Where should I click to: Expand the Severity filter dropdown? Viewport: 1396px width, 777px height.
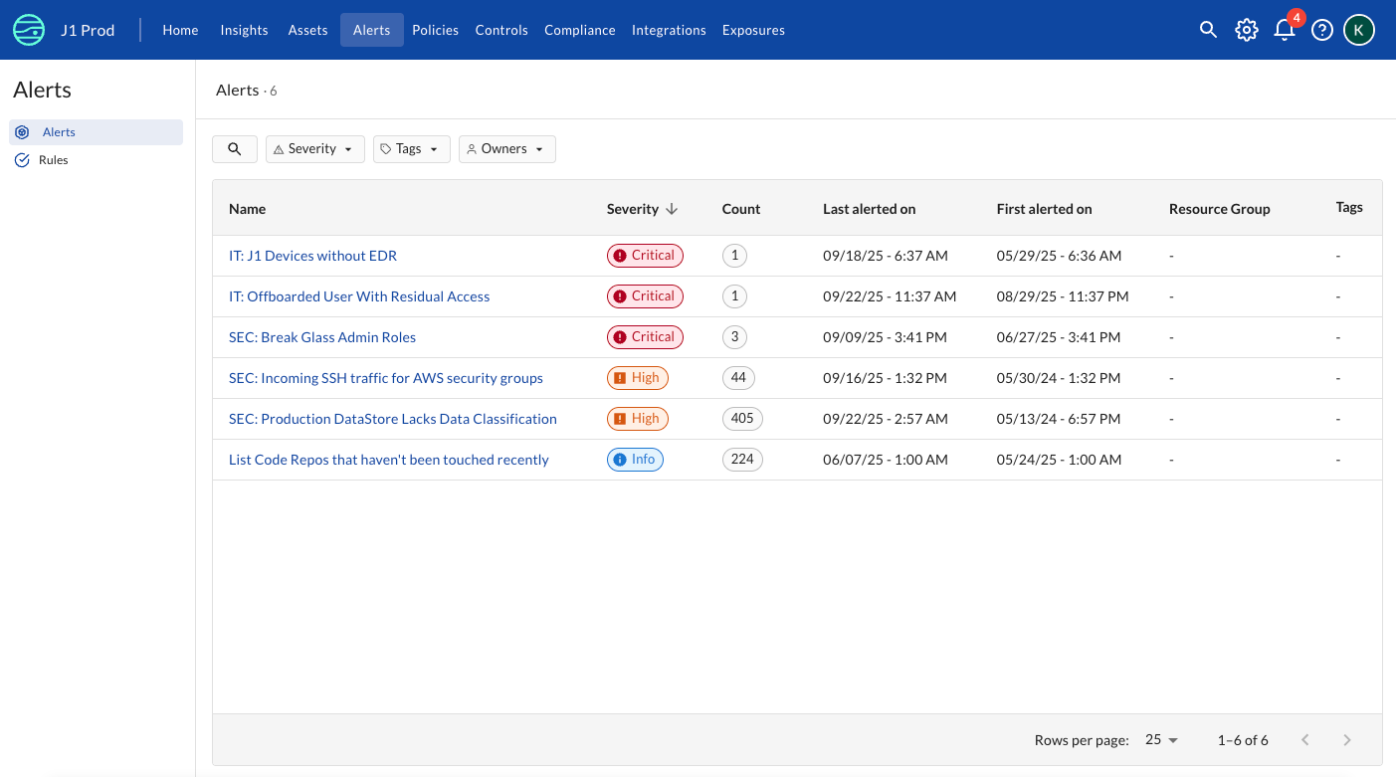(314, 149)
